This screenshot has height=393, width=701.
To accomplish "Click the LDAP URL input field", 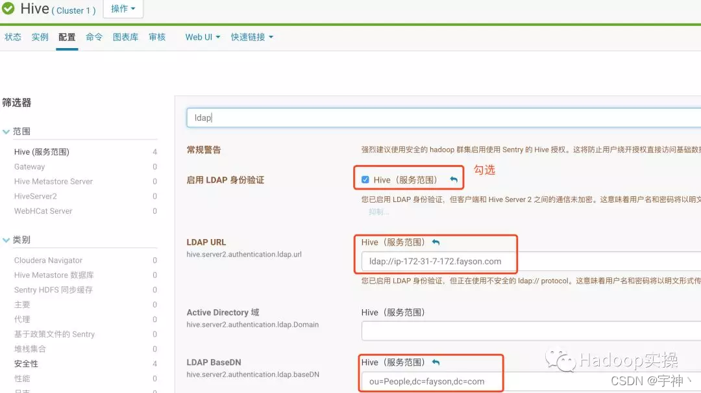I will pyautogui.click(x=531, y=261).
